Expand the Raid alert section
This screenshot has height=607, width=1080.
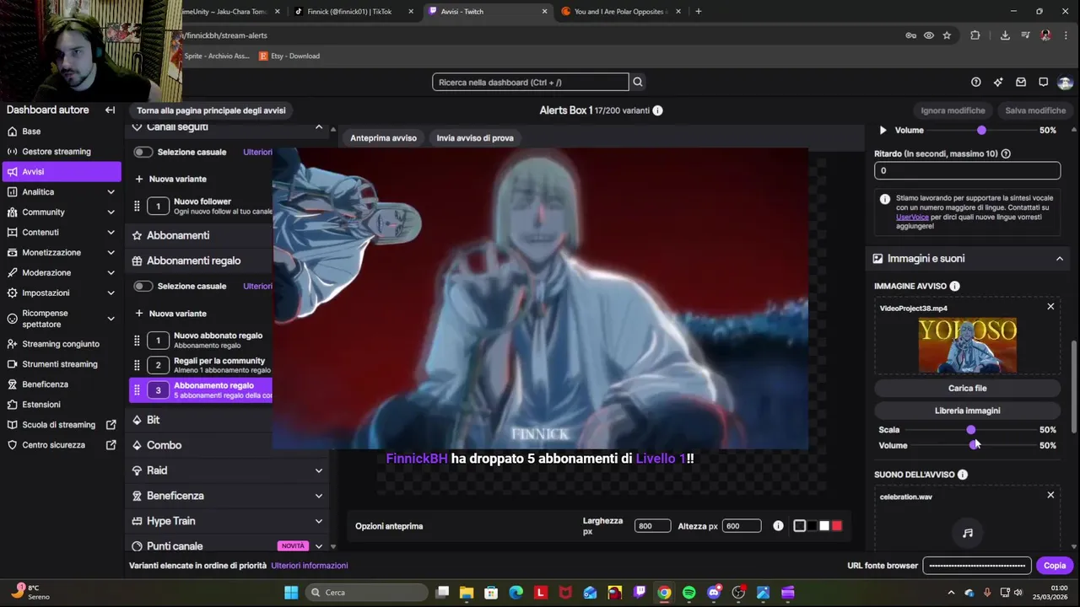click(x=319, y=470)
